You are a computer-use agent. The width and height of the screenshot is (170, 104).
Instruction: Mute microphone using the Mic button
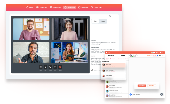45,67
